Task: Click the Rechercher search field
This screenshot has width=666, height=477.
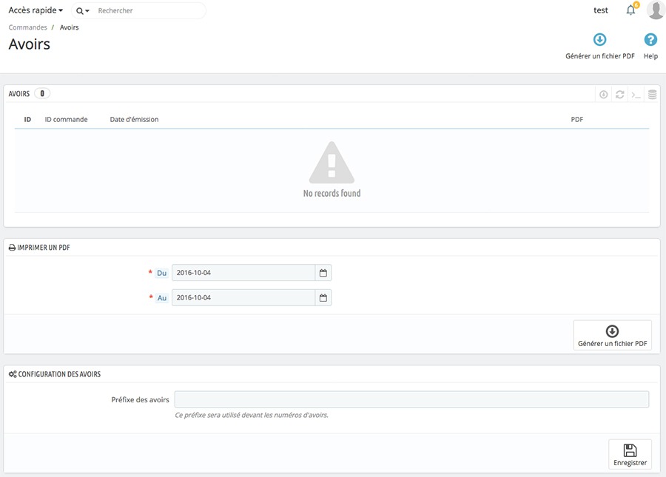Action: (x=148, y=11)
